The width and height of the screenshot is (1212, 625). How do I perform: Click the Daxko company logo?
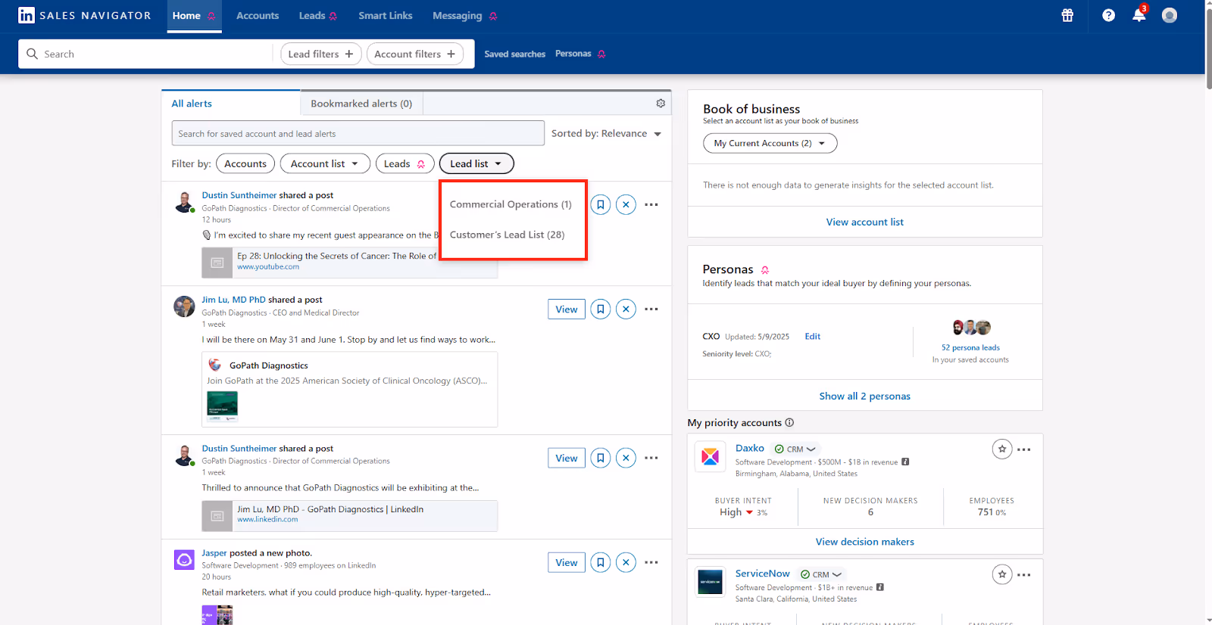coord(711,456)
